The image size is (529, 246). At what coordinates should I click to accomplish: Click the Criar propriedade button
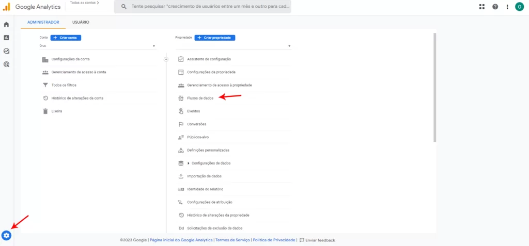(215, 38)
